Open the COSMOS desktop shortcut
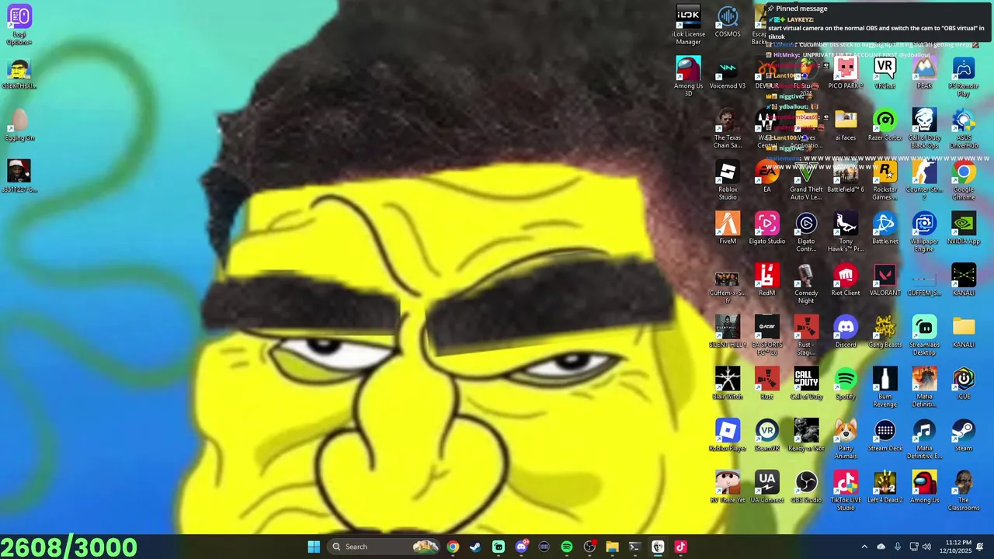The width and height of the screenshot is (994, 559). click(728, 22)
